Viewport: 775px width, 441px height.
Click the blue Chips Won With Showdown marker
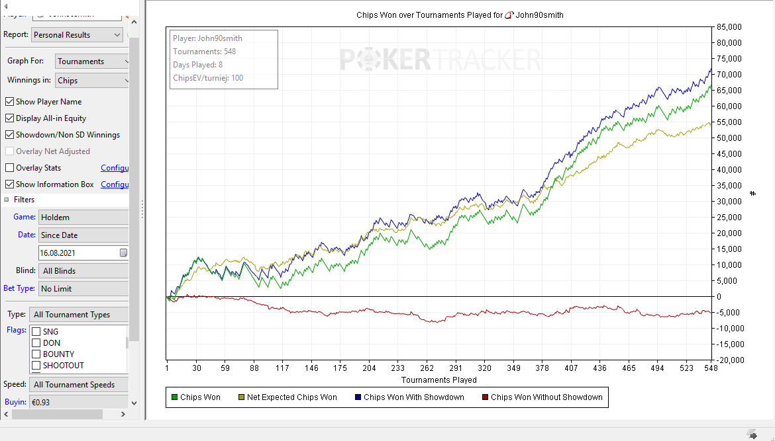click(358, 397)
